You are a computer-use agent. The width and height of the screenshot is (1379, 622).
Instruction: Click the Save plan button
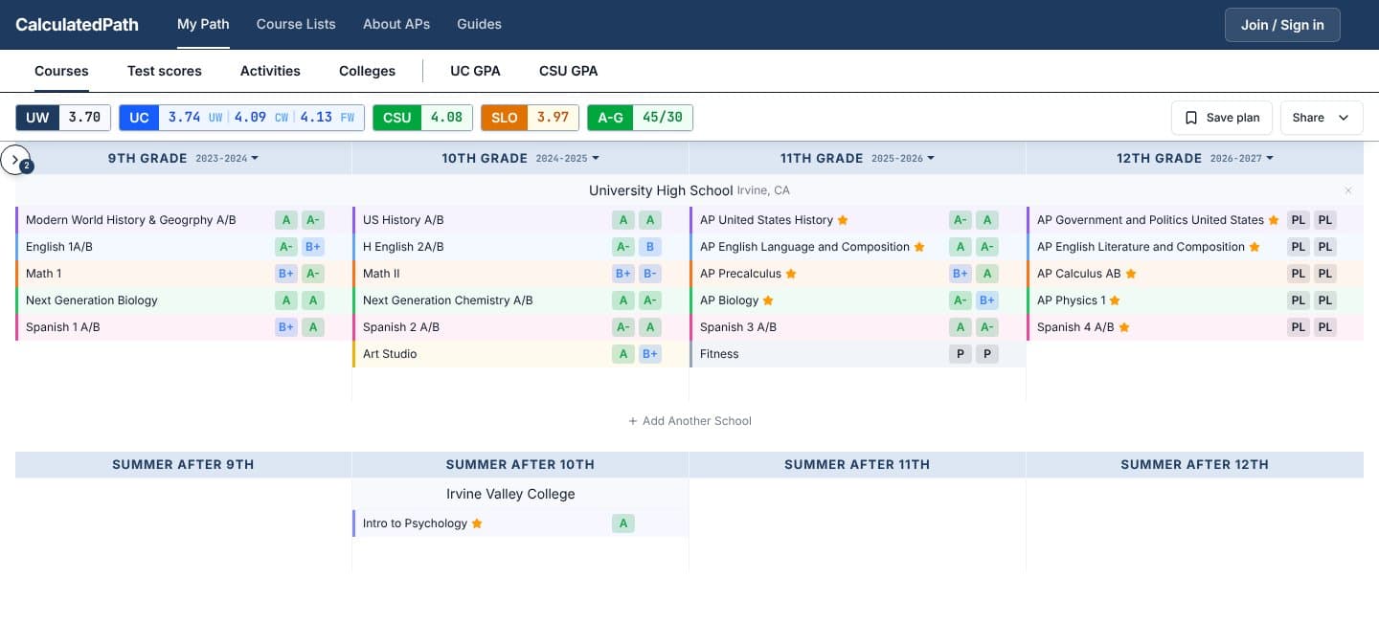click(x=1222, y=118)
